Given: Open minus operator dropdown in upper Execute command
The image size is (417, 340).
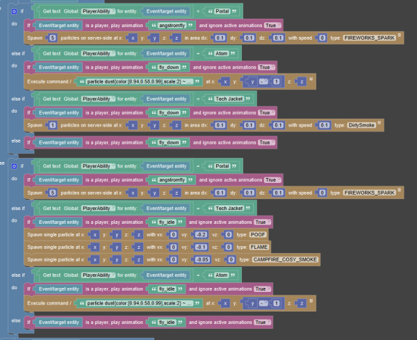Looking at the screenshot, I should pyautogui.click(x=263, y=81).
